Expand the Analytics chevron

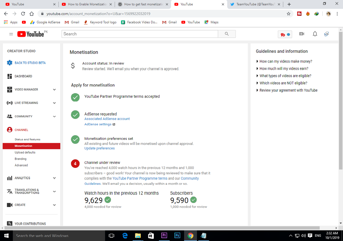point(54,178)
